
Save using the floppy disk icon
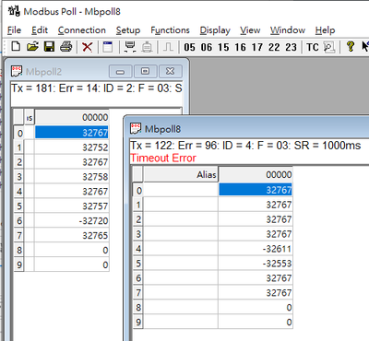click(49, 47)
